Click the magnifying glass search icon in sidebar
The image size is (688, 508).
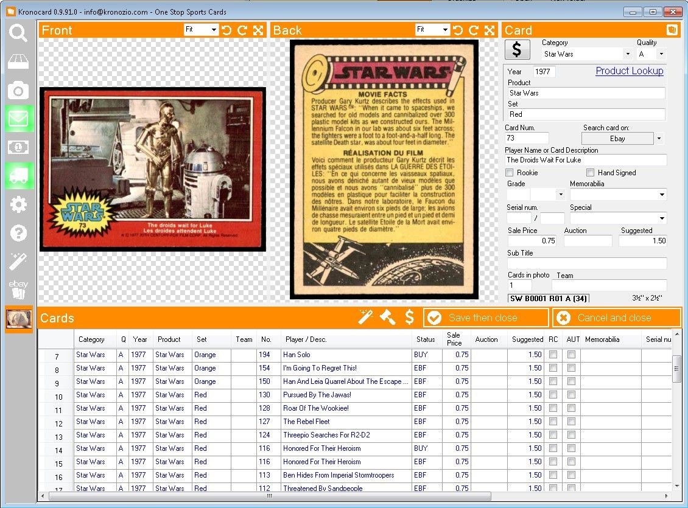click(18, 32)
